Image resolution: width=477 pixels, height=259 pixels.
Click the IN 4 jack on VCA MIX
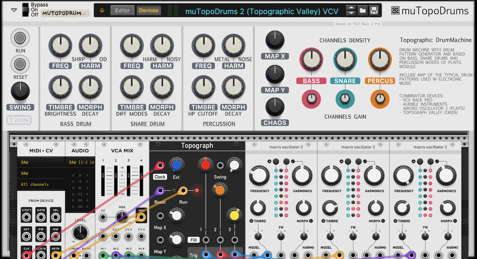point(141,255)
